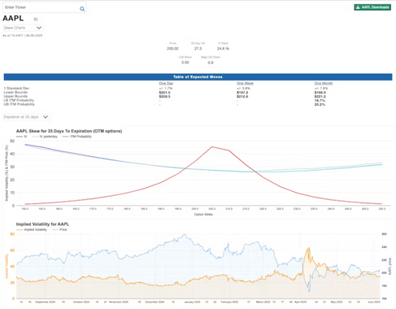Toggle Implied Volatility legend in lower chart
Image resolution: width=396 pixels, height=309 pixels.
click(32, 229)
